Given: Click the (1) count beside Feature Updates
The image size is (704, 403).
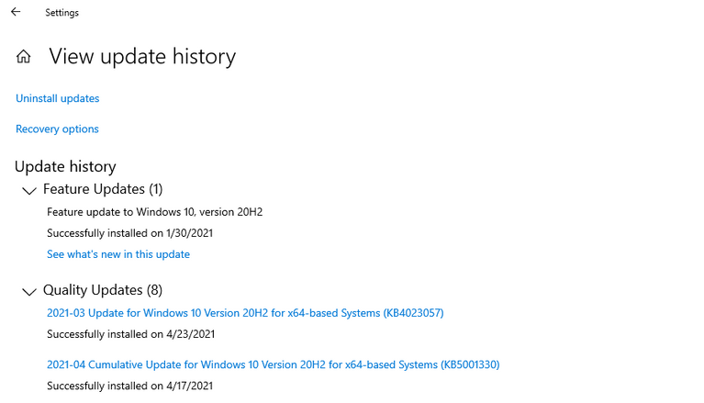Looking at the screenshot, I should [x=156, y=189].
